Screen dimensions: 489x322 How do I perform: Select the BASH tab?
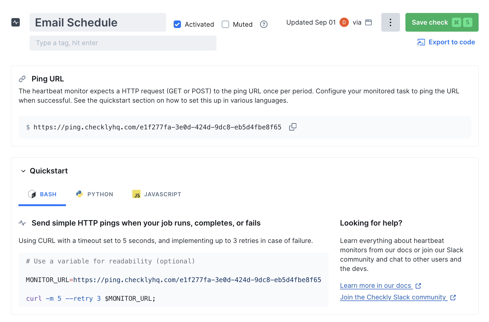click(42, 194)
